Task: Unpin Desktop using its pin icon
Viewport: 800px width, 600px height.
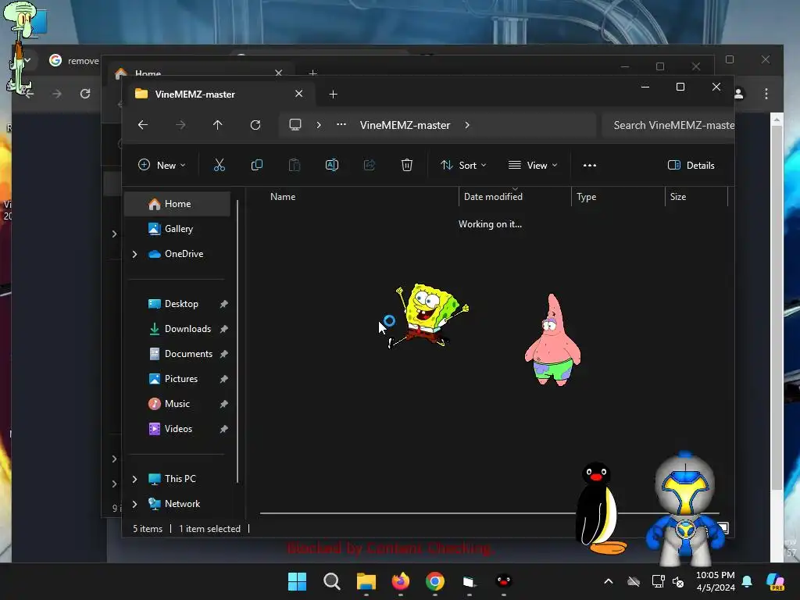Action: pos(223,304)
